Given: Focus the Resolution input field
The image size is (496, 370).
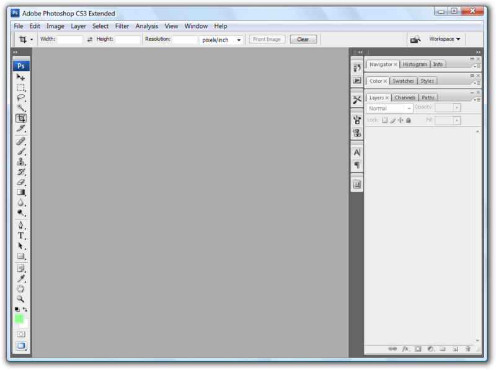Looking at the screenshot, I should (185, 39).
